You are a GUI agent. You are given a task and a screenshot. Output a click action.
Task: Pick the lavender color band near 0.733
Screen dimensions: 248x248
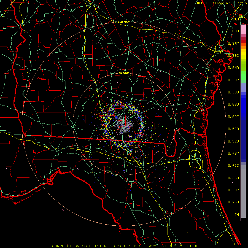pyautogui.click(x=243, y=88)
